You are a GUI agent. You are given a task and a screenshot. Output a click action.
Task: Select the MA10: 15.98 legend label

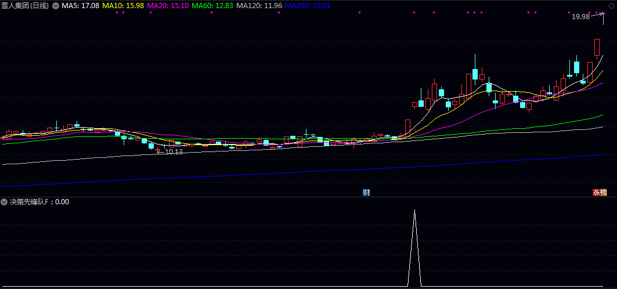123,6
